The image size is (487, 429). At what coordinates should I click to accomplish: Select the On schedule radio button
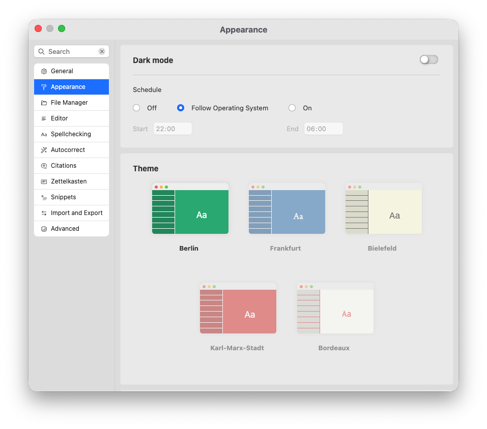292,108
